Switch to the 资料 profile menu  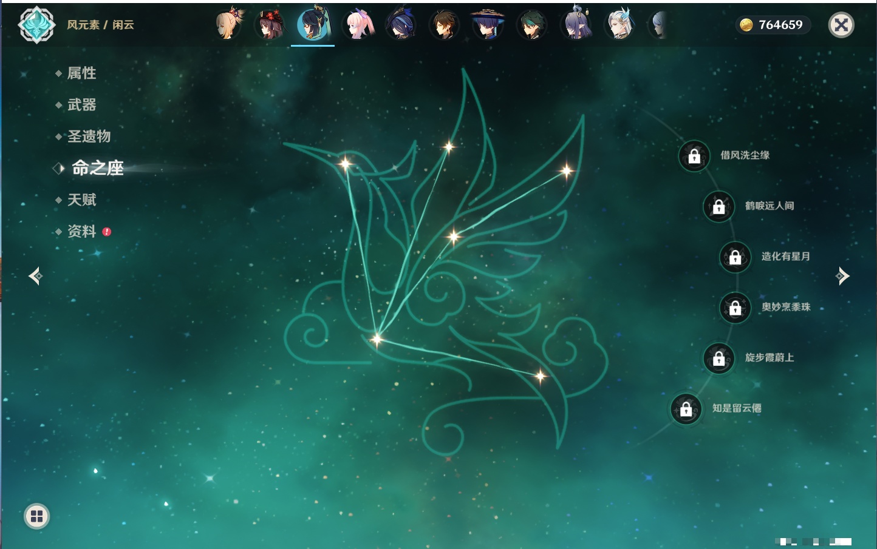(81, 231)
